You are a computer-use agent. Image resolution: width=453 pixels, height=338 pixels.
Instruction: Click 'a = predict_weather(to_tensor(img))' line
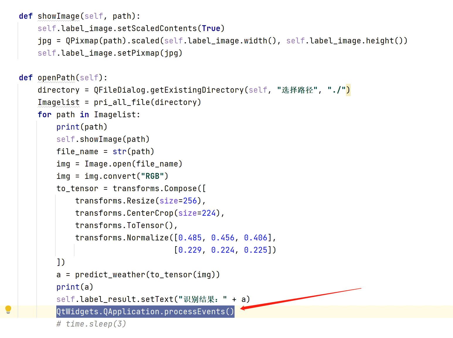[x=138, y=275]
